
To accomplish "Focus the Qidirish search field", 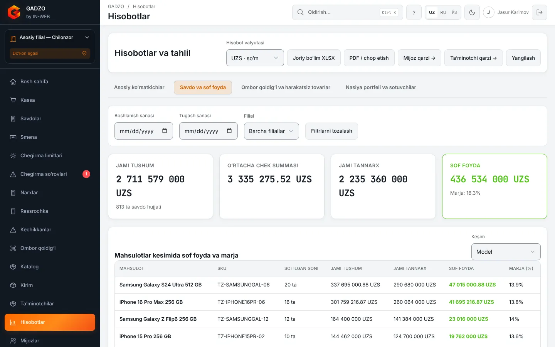I will [348, 12].
